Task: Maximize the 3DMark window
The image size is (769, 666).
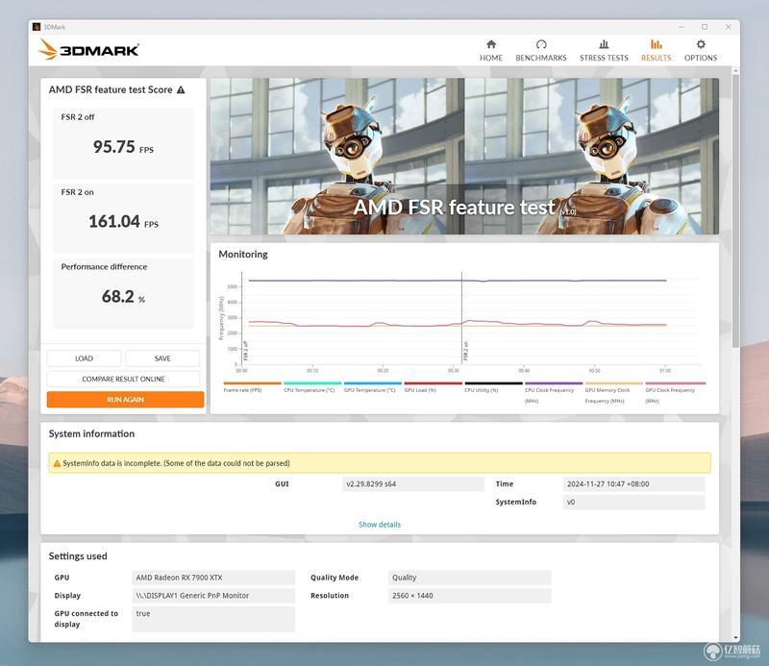Action: click(705, 27)
